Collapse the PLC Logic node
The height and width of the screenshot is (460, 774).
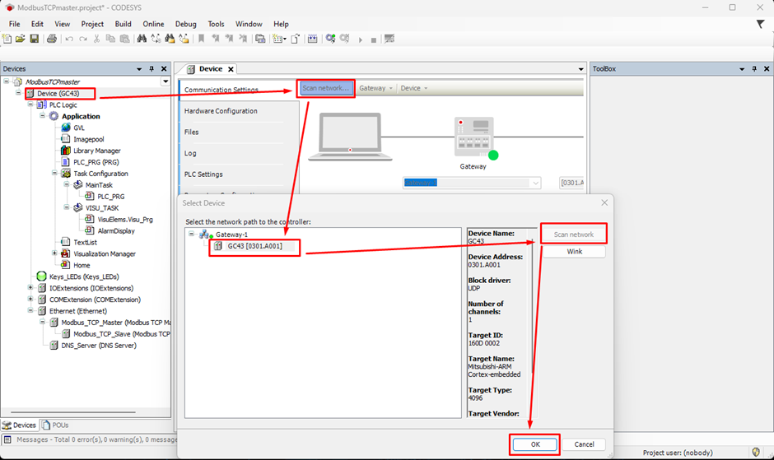coord(30,105)
